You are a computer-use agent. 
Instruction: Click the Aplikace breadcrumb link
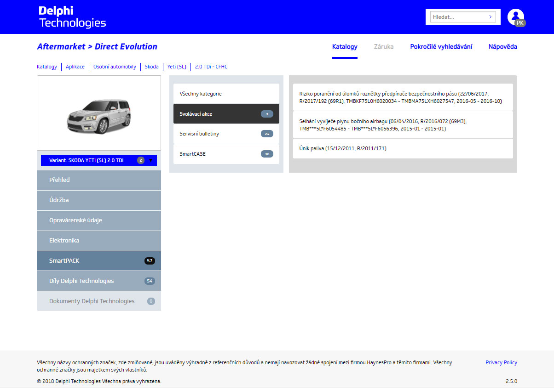point(75,67)
